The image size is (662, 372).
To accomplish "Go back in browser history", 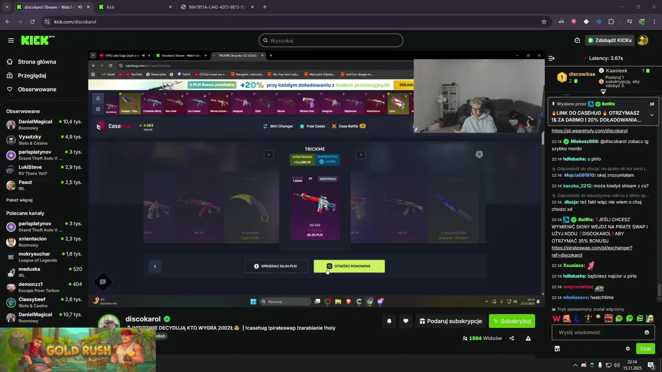I will (x=7, y=22).
